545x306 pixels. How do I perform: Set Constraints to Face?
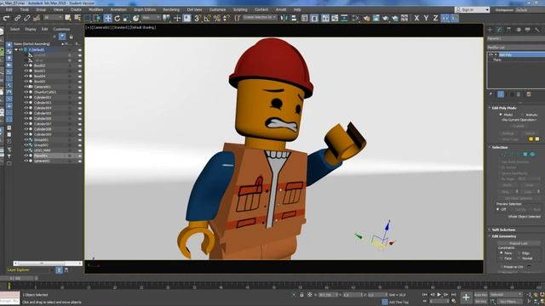point(501,258)
